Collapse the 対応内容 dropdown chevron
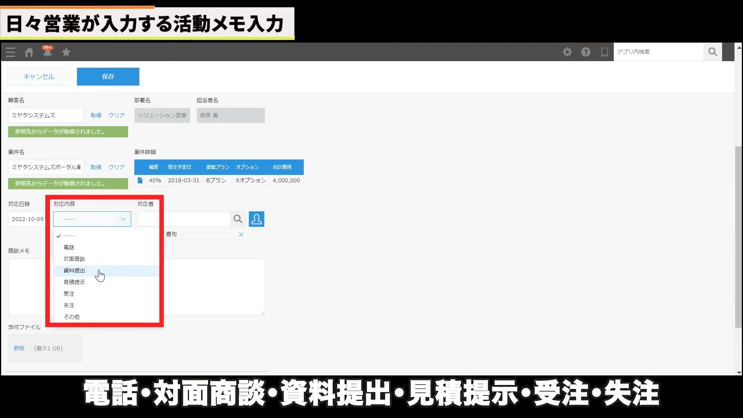The image size is (743, 418). (123, 219)
